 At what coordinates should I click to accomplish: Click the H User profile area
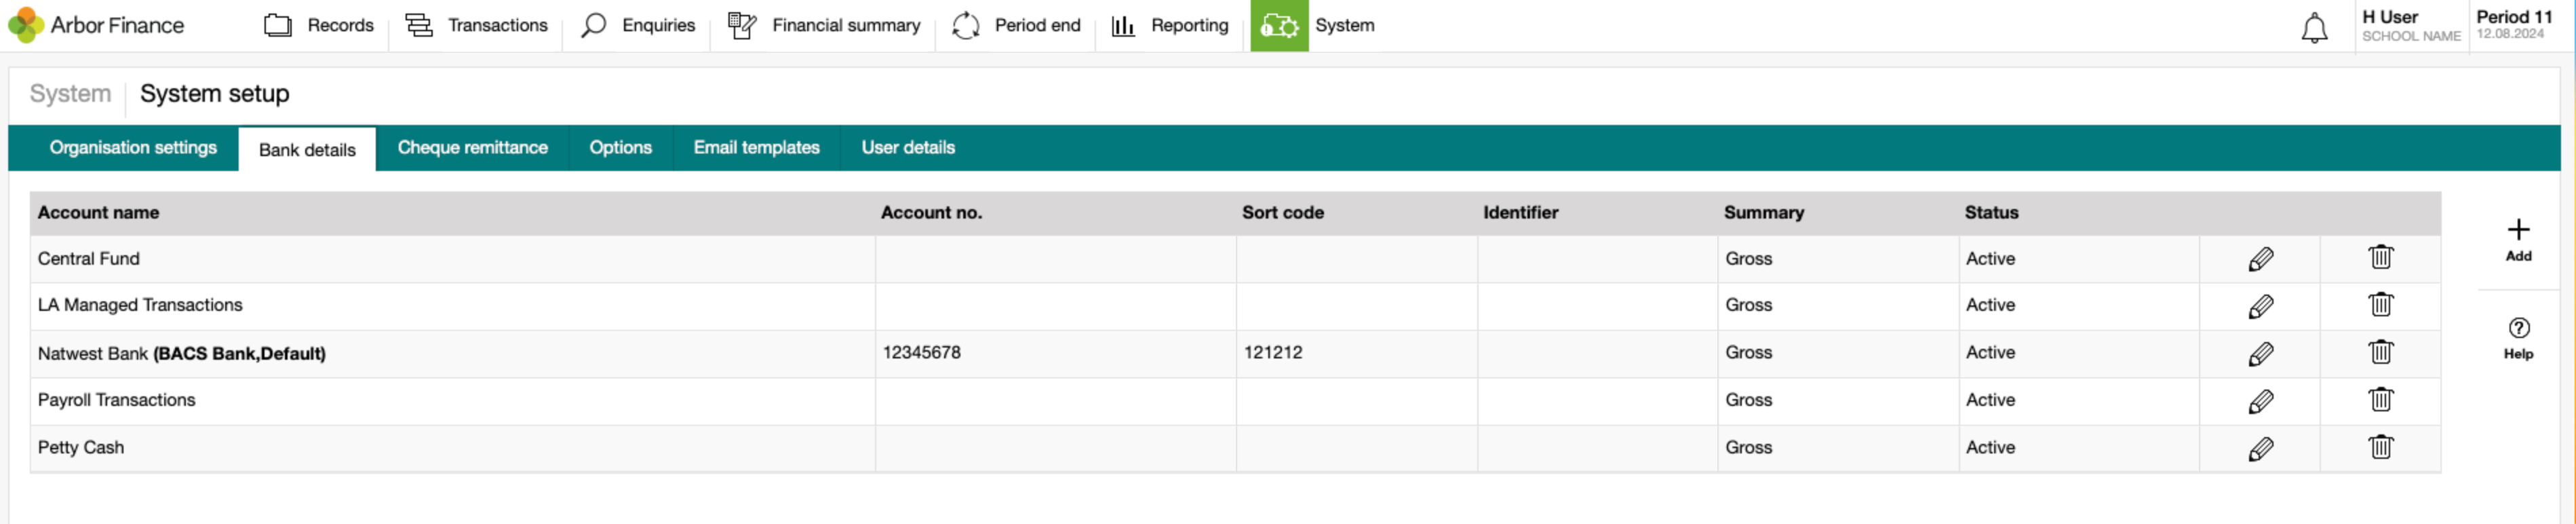[2410, 25]
